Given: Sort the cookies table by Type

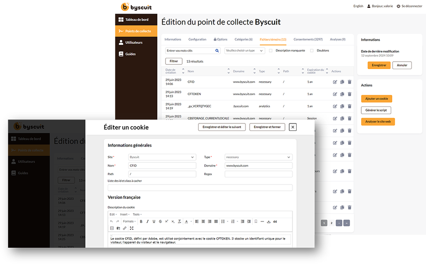Looking at the screenshot, I should tap(278, 71).
